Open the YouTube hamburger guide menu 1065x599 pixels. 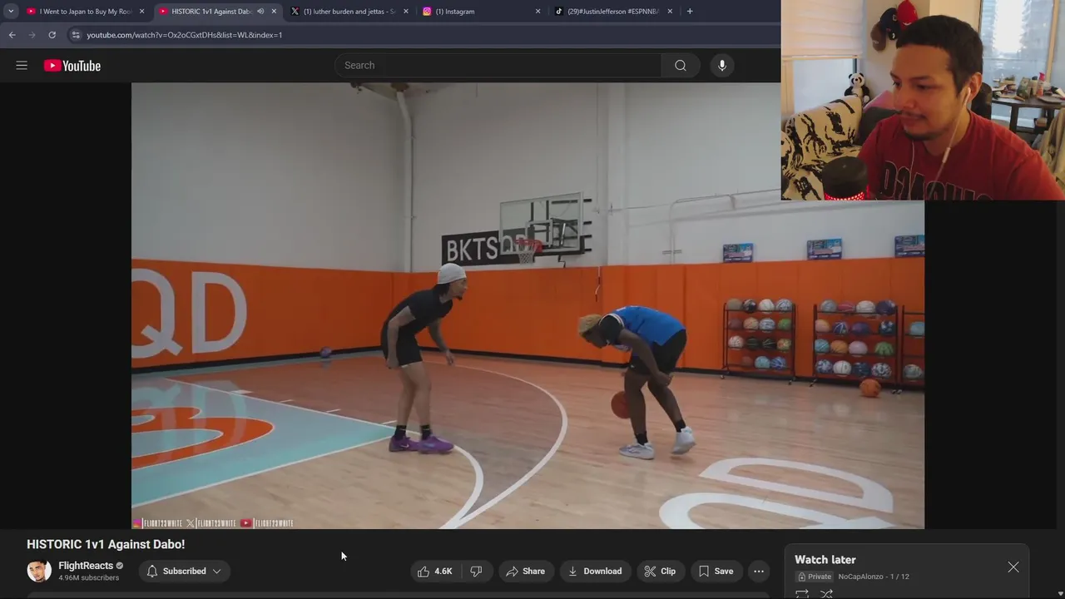coord(22,66)
